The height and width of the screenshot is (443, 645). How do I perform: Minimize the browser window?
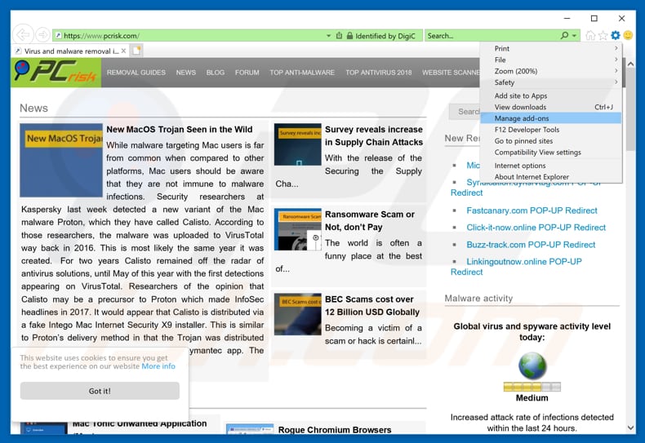[x=567, y=18]
